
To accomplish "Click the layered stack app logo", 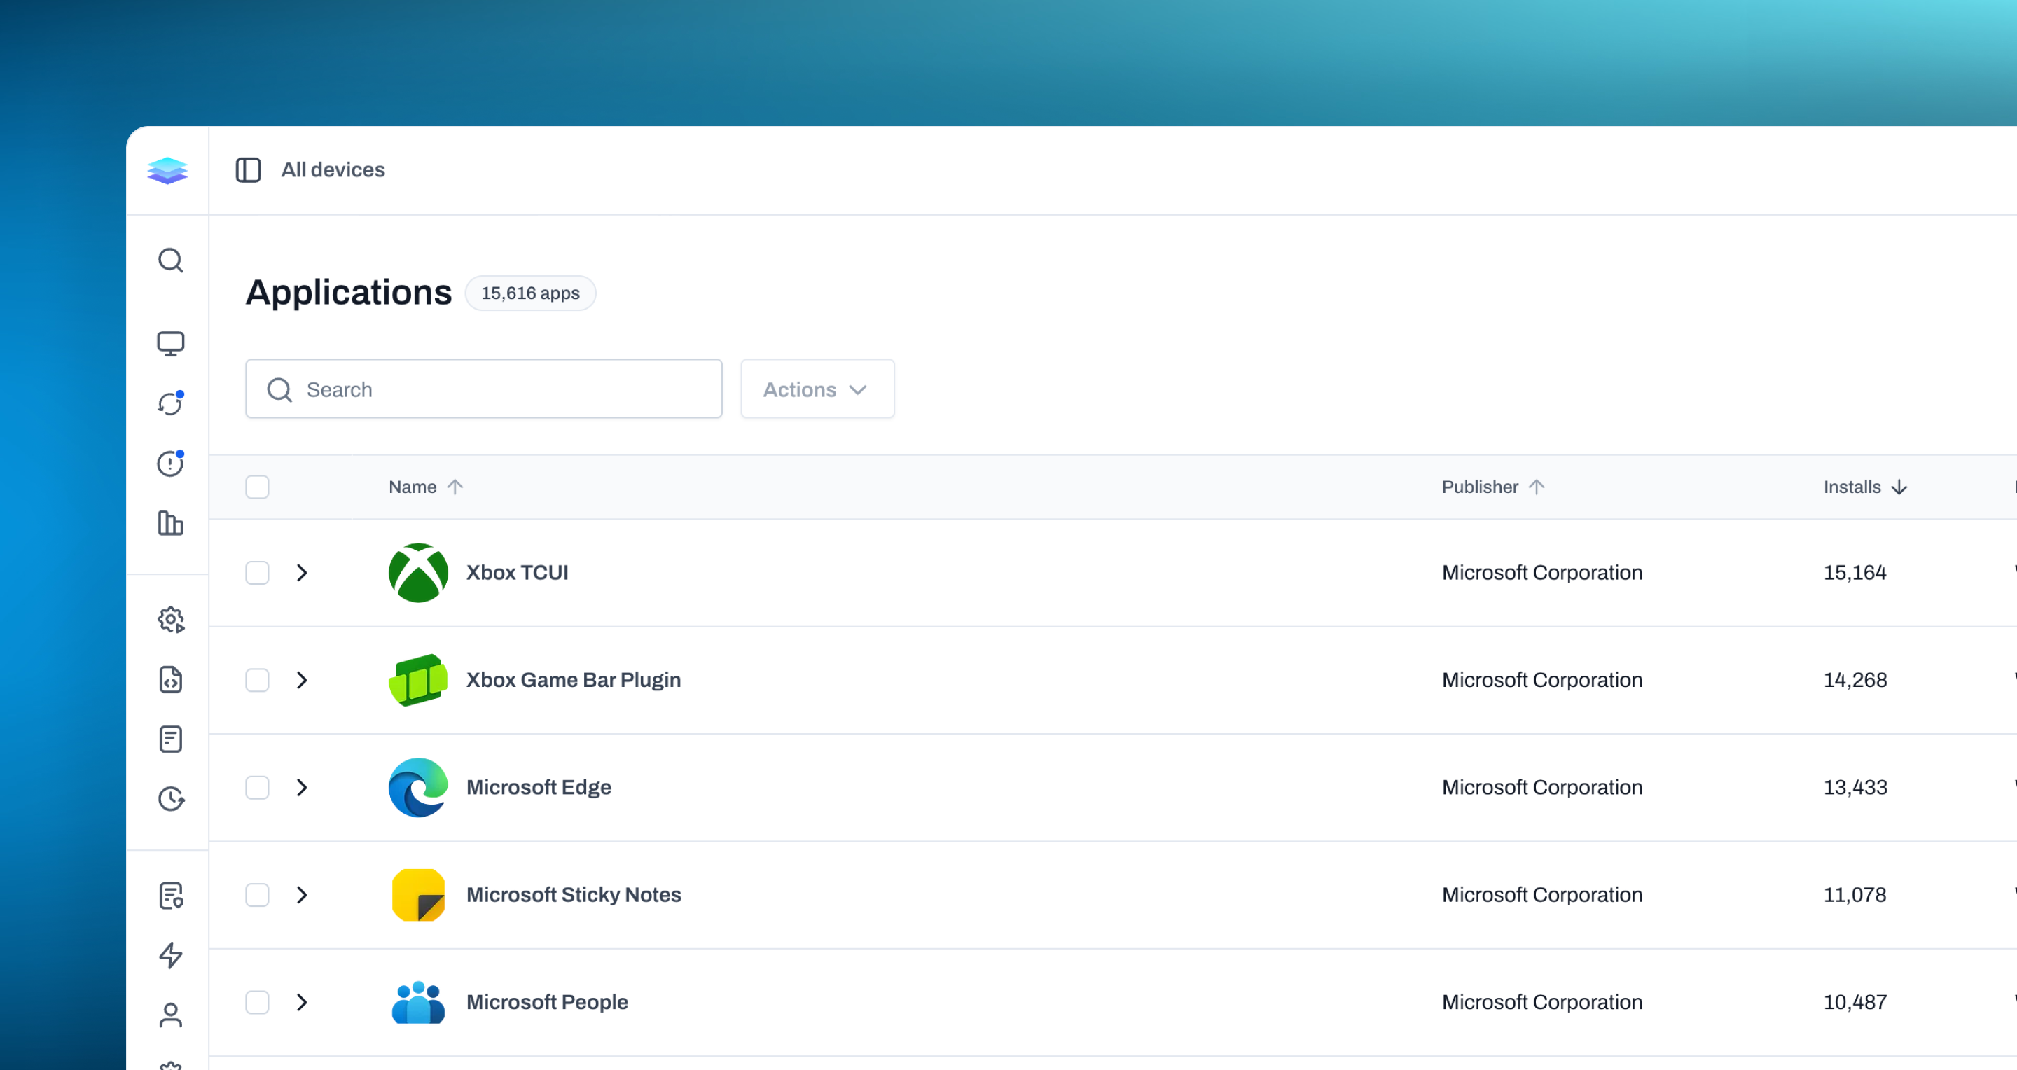I will [x=167, y=171].
